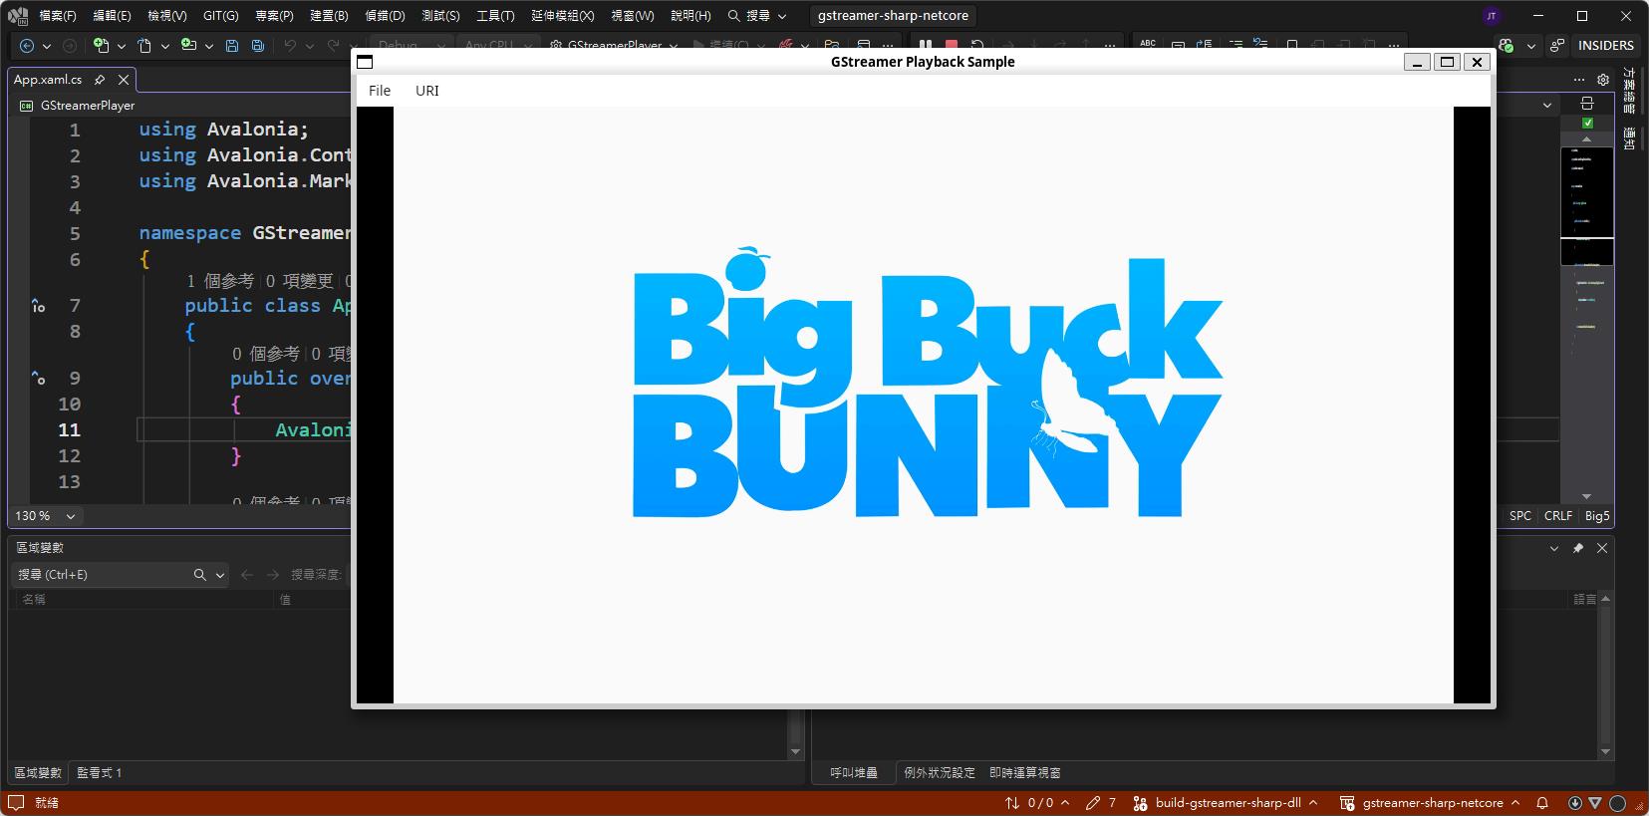Click the Save file toolbar icon
1649x816 pixels.
pos(232,46)
